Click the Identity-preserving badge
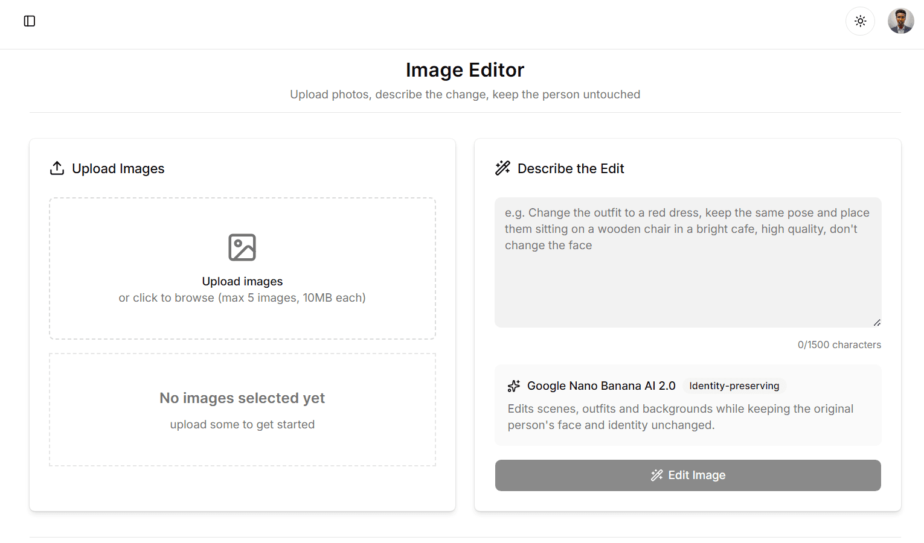924x543 pixels. coord(734,386)
